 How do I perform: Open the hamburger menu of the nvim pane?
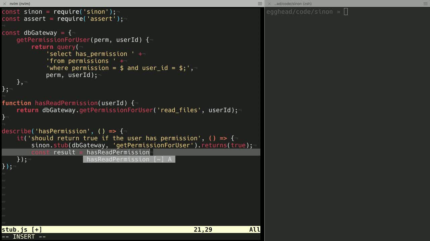pyautogui.click(x=260, y=4)
